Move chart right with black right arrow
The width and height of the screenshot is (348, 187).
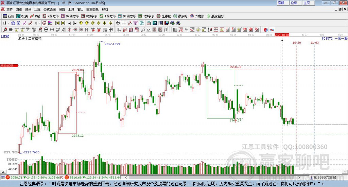tap(75, 23)
